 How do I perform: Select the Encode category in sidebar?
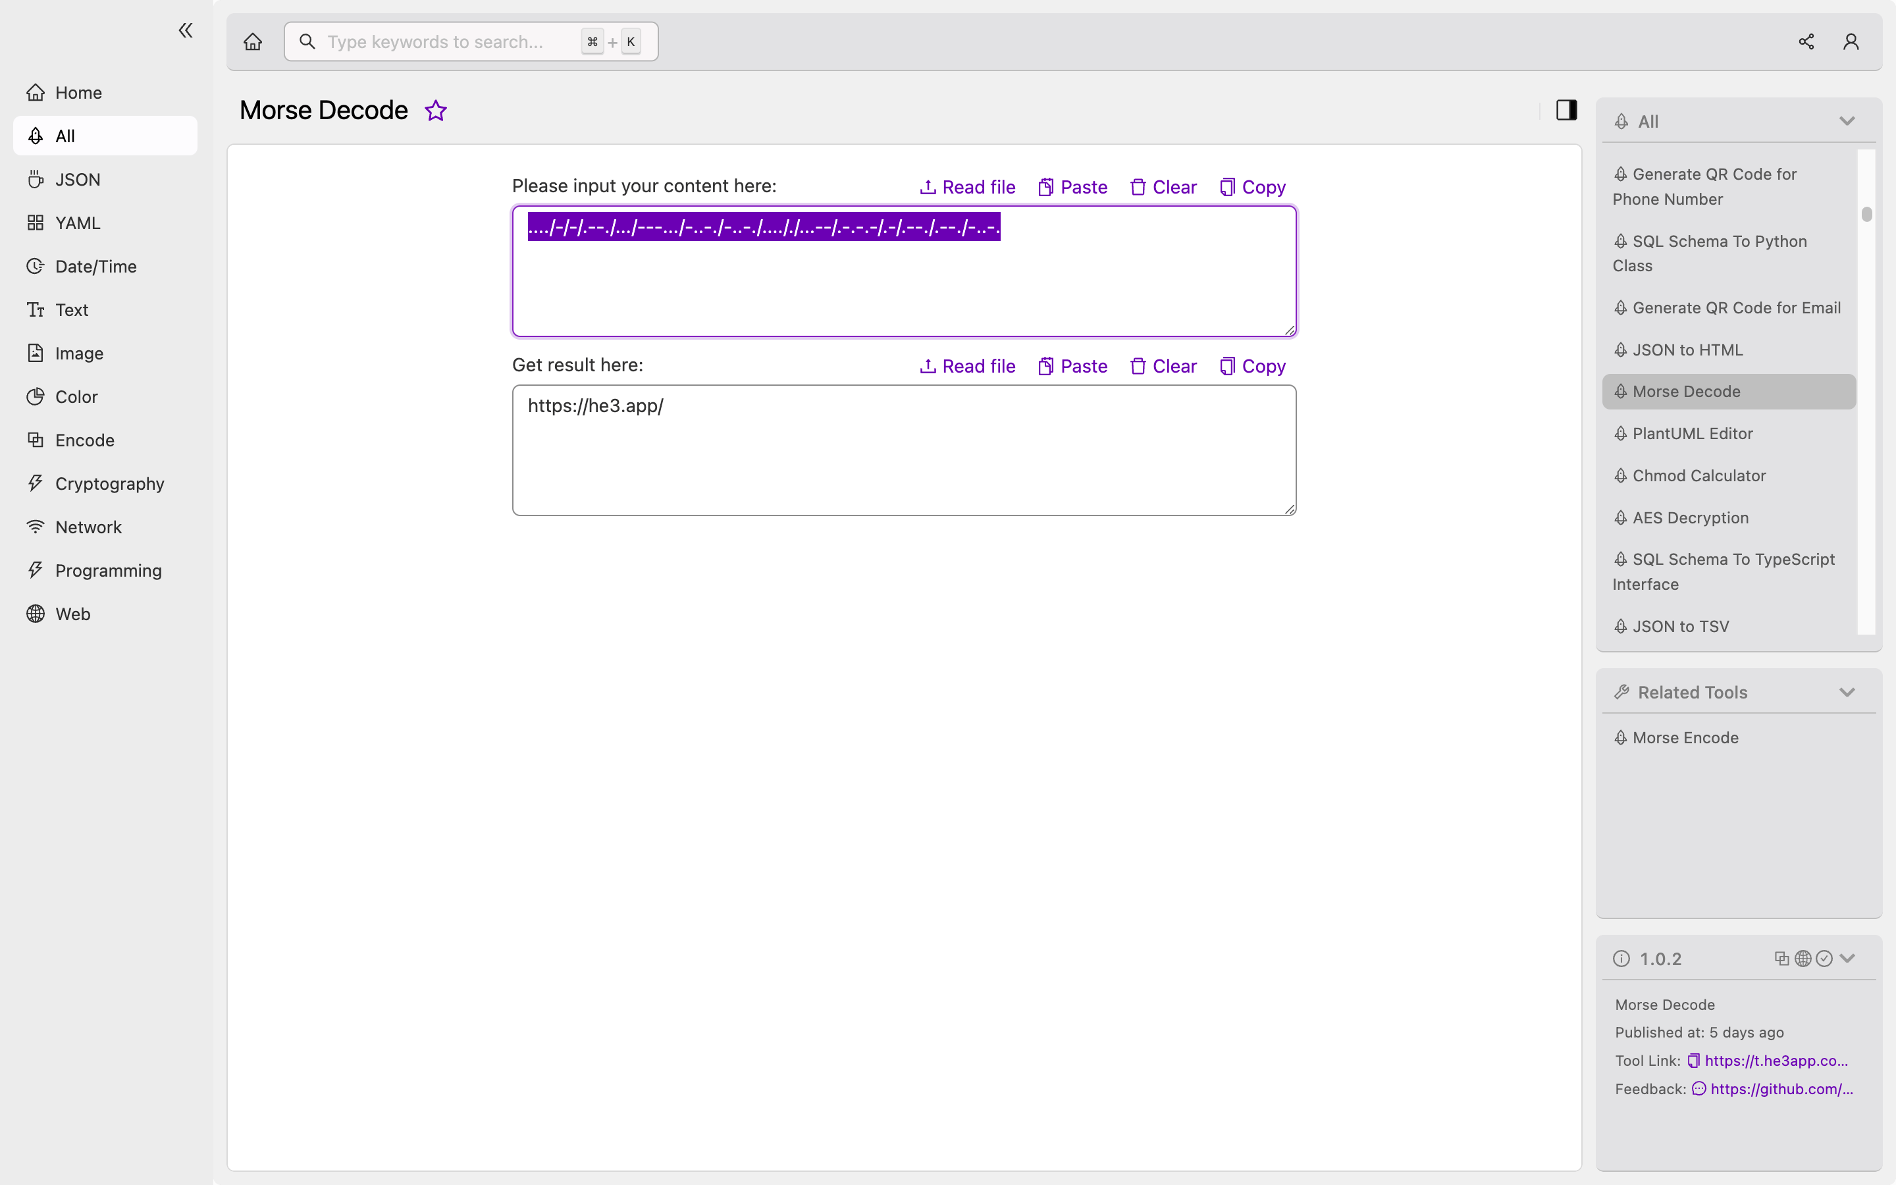[85, 440]
